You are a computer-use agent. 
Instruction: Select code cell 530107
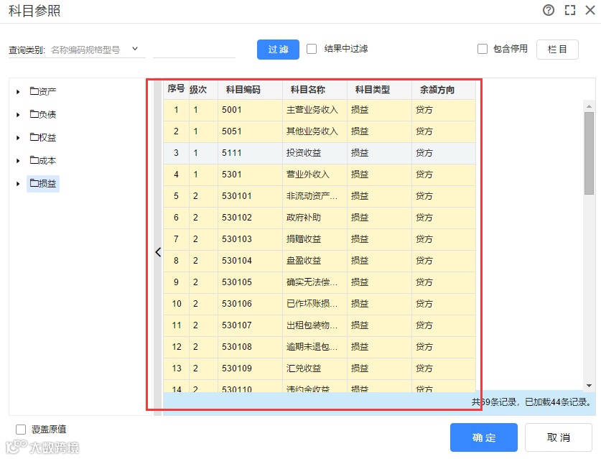(x=250, y=325)
